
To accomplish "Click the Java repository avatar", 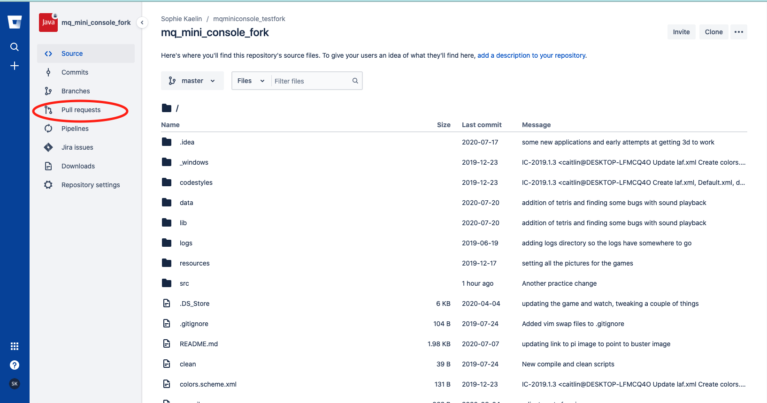I will (x=48, y=23).
